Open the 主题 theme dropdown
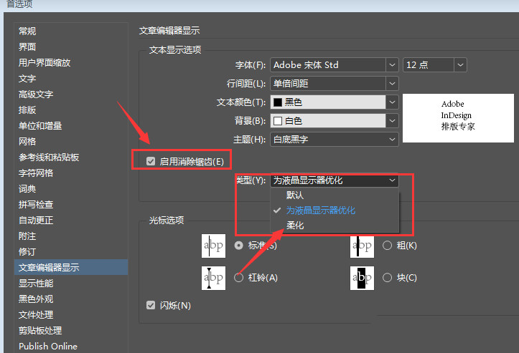 point(334,139)
